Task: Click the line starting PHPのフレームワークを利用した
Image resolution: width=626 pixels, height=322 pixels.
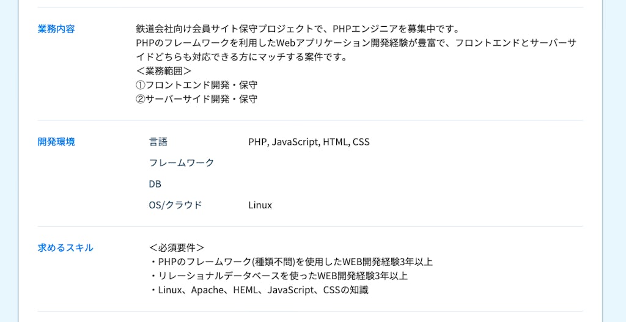Action: coord(356,43)
